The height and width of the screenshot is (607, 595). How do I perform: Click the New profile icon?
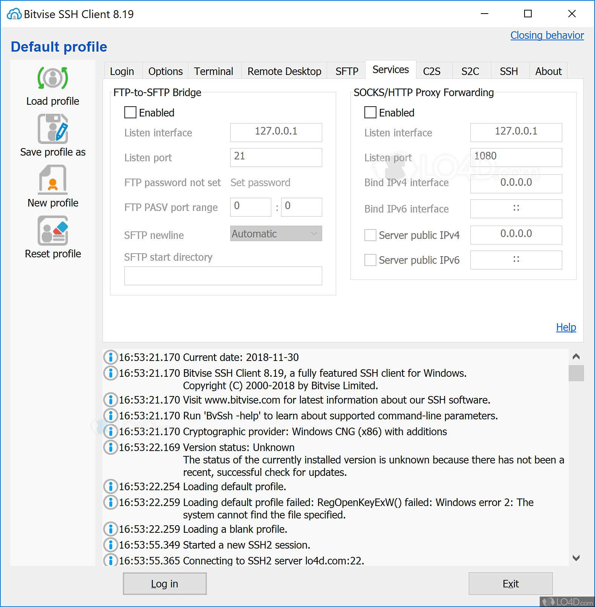[x=53, y=180]
